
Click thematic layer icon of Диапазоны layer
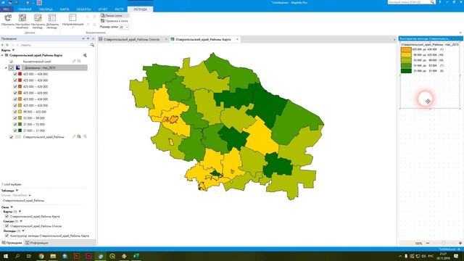[x=17, y=67]
